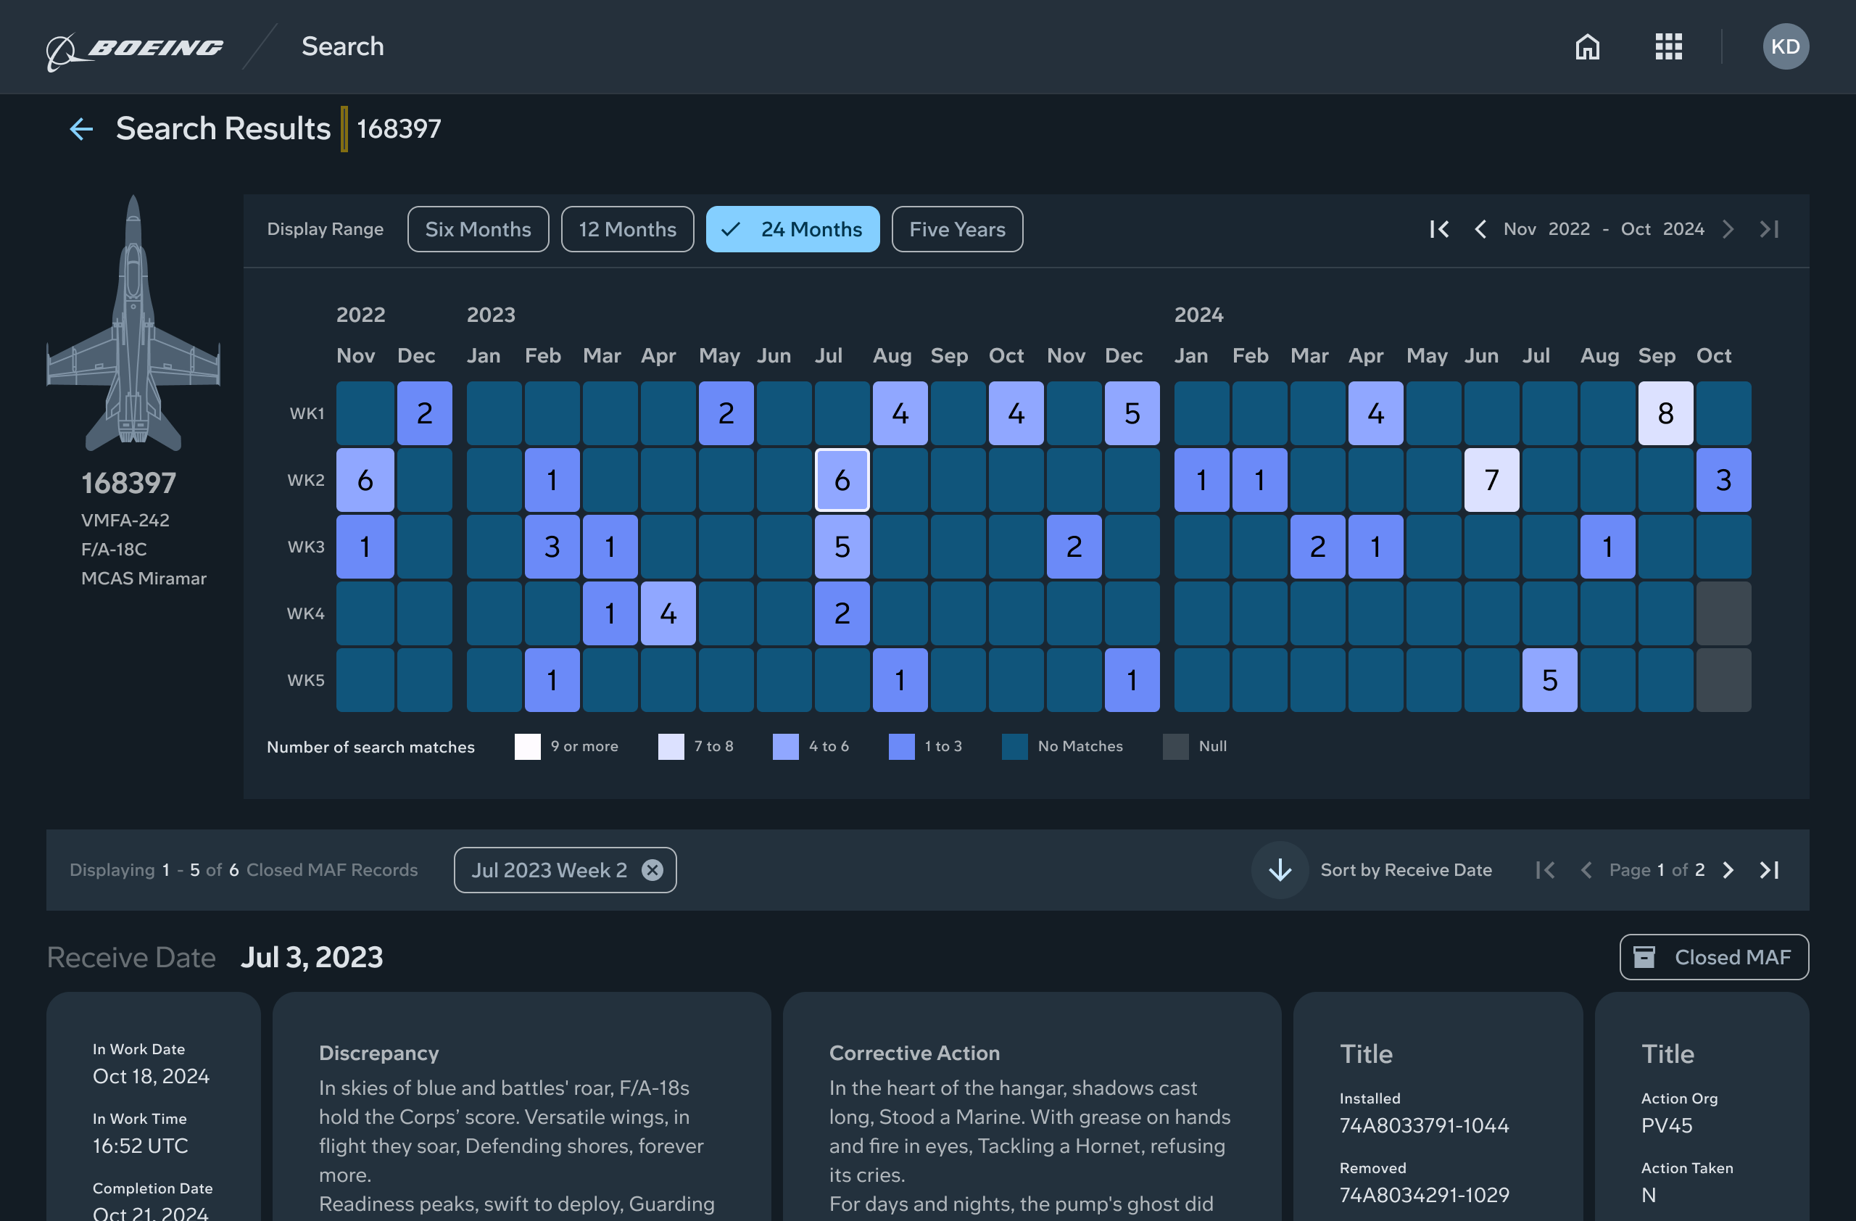
Task: Select Five Years display range
Action: 957,229
